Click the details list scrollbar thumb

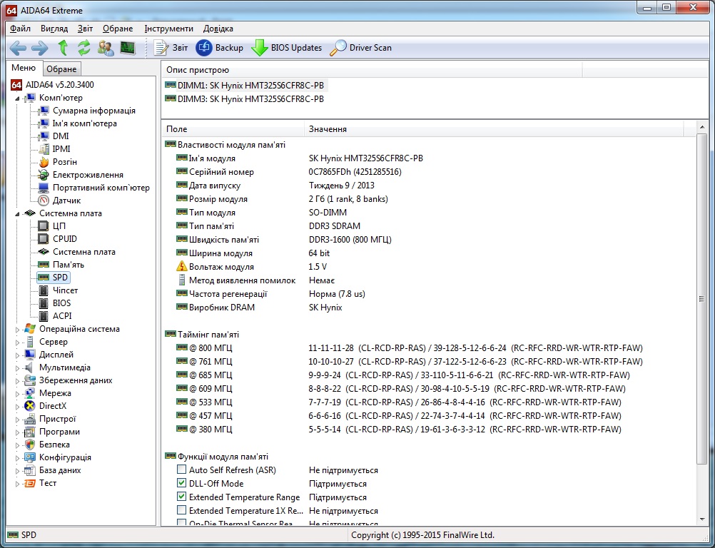coord(702,299)
